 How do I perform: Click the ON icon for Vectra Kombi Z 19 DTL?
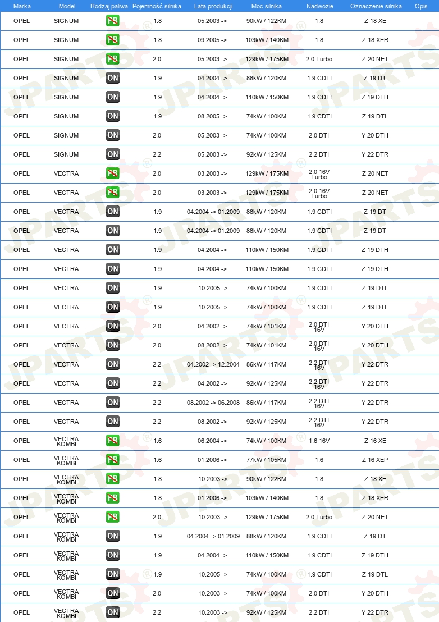(113, 574)
